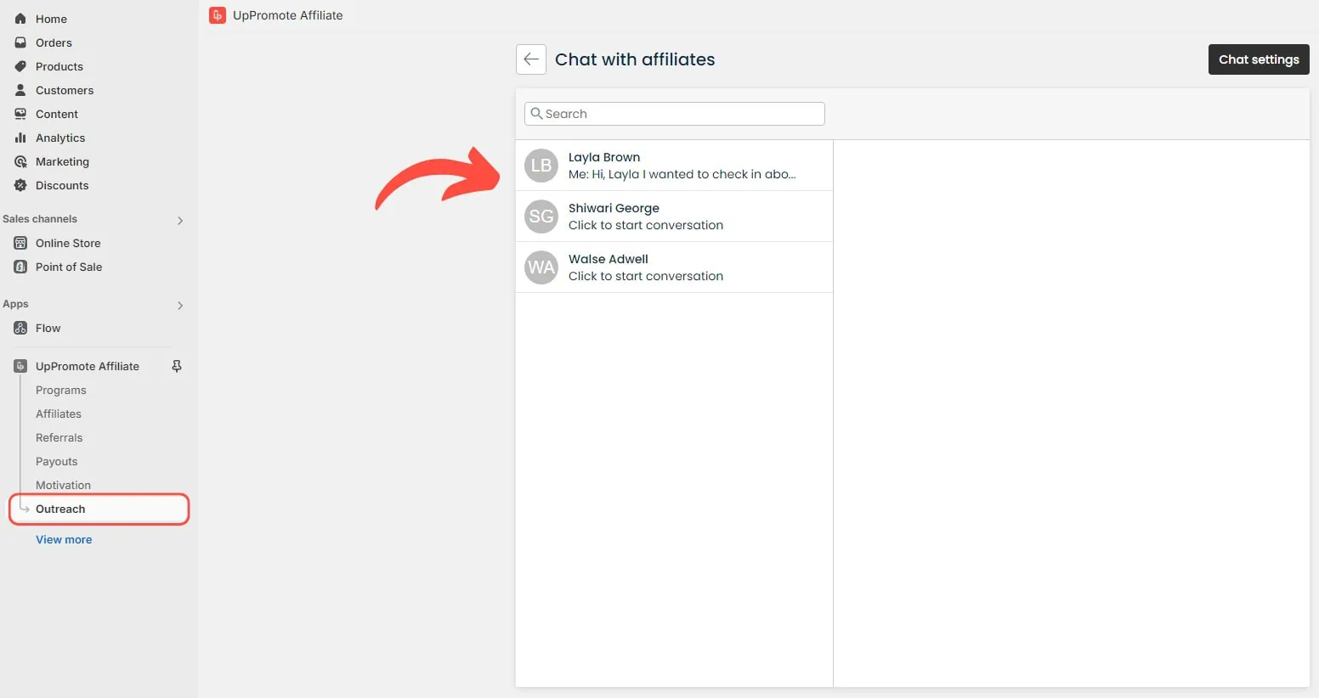Click the WA avatar for Walse Adwell

[x=541, y=267]
